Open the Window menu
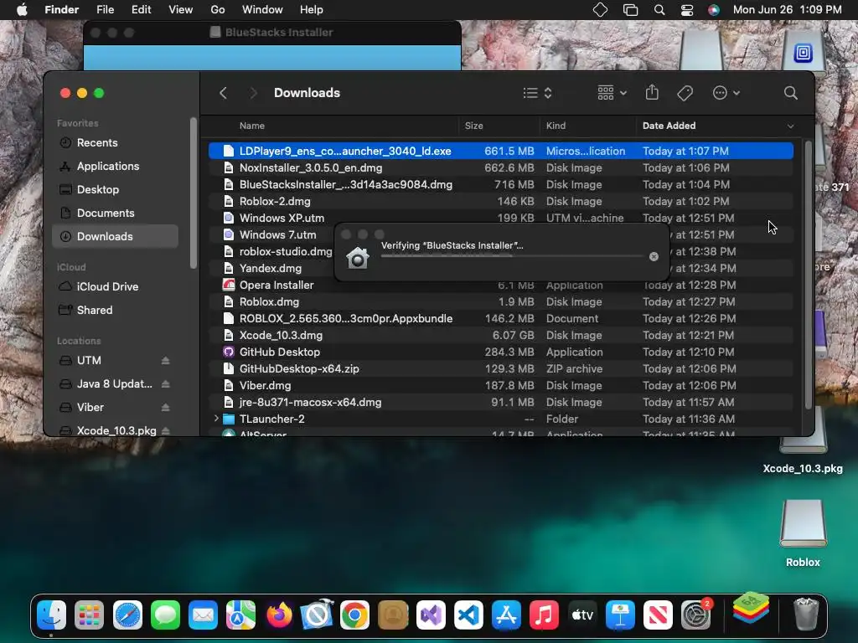This screenshot has width=858, height=643. [x=262, y=10]
